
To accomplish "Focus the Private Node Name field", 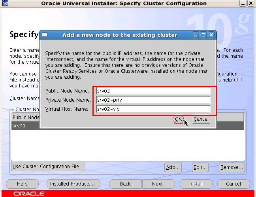I will [x=153, y=100].
